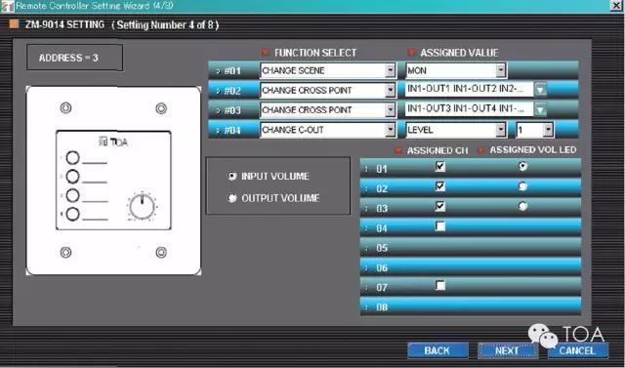Image resolution: width=625 pixels, height=368 pixels.
Task: Enable the assigned channel 04 checkbox
Action: coord(440,226)
